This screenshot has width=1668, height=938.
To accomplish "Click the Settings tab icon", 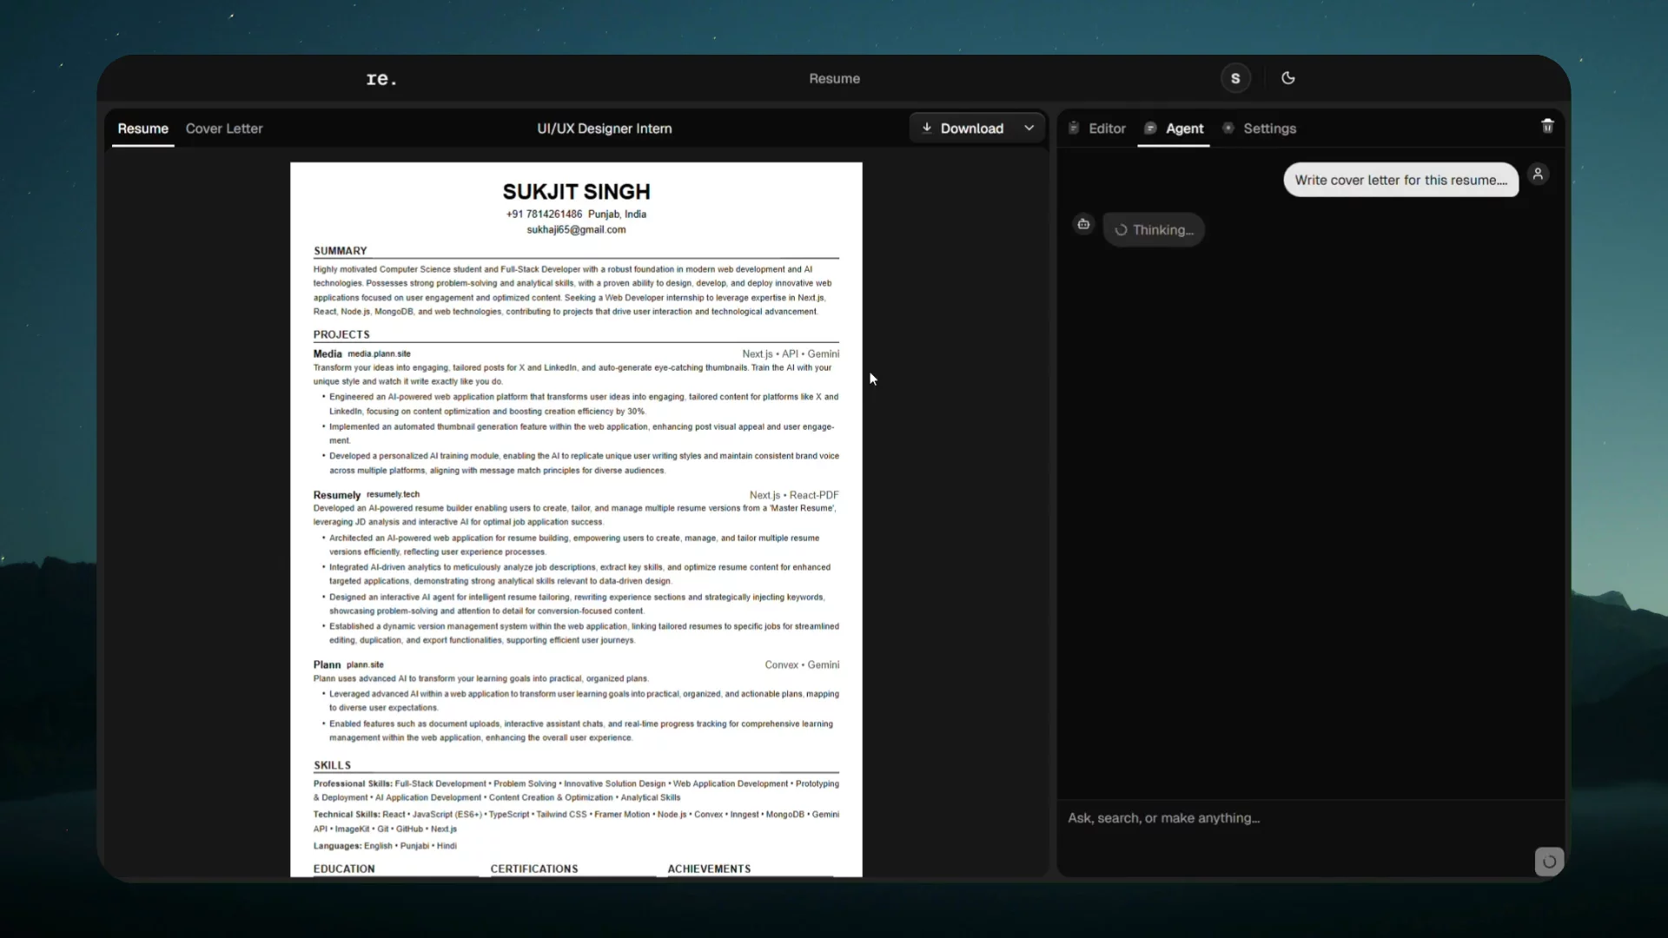I will coord(1228,128).
